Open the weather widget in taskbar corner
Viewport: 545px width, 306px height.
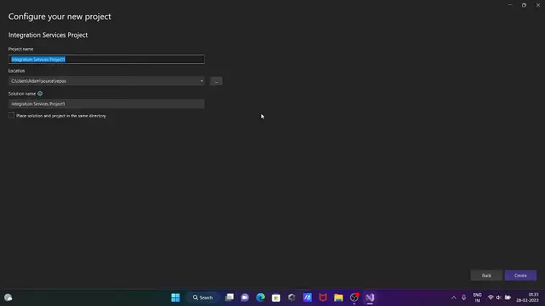9,297
